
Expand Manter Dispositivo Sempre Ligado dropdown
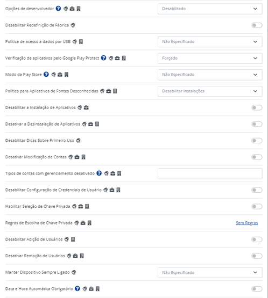(x=210, y=273)
